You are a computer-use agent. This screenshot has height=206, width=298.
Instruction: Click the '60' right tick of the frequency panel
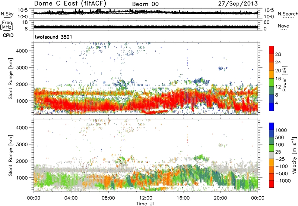click(x=266, y=22)
